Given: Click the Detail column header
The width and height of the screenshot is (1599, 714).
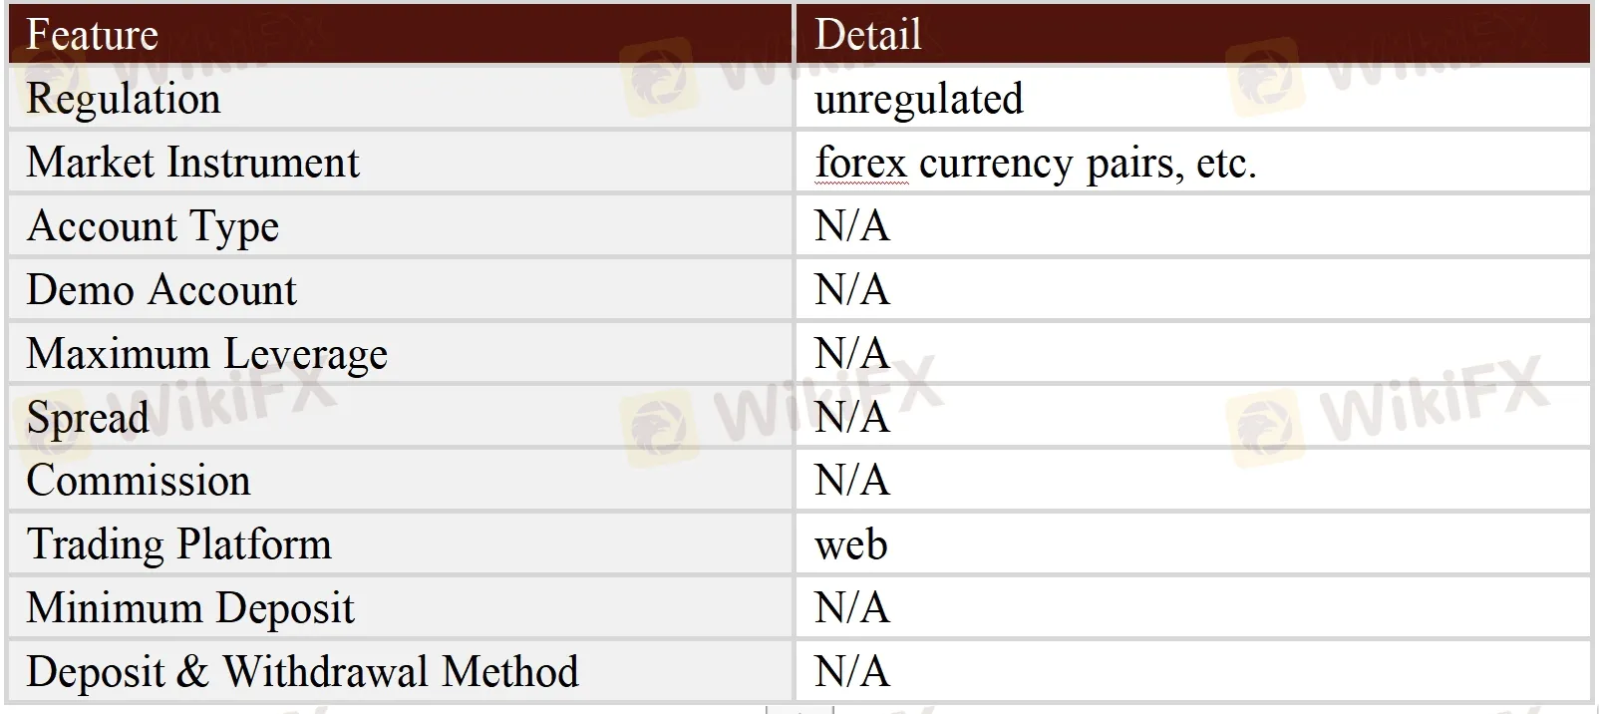Looking at the screenshot, I should (x=867, y=35).
